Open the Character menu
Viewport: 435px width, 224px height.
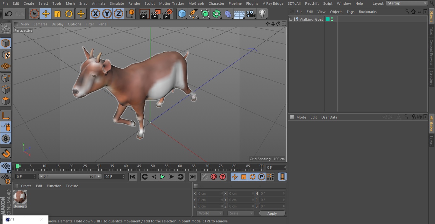tap(217, 3)
